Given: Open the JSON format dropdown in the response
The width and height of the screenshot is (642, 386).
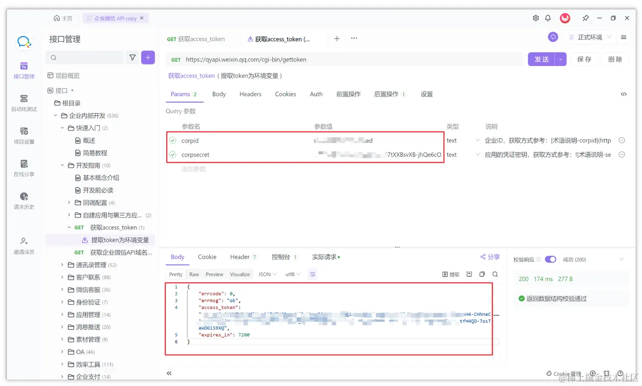Looking at the screenshot, I should coord(267,274).
